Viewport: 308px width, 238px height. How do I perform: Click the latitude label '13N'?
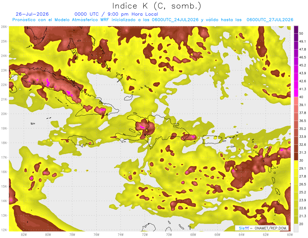(4, 215)
